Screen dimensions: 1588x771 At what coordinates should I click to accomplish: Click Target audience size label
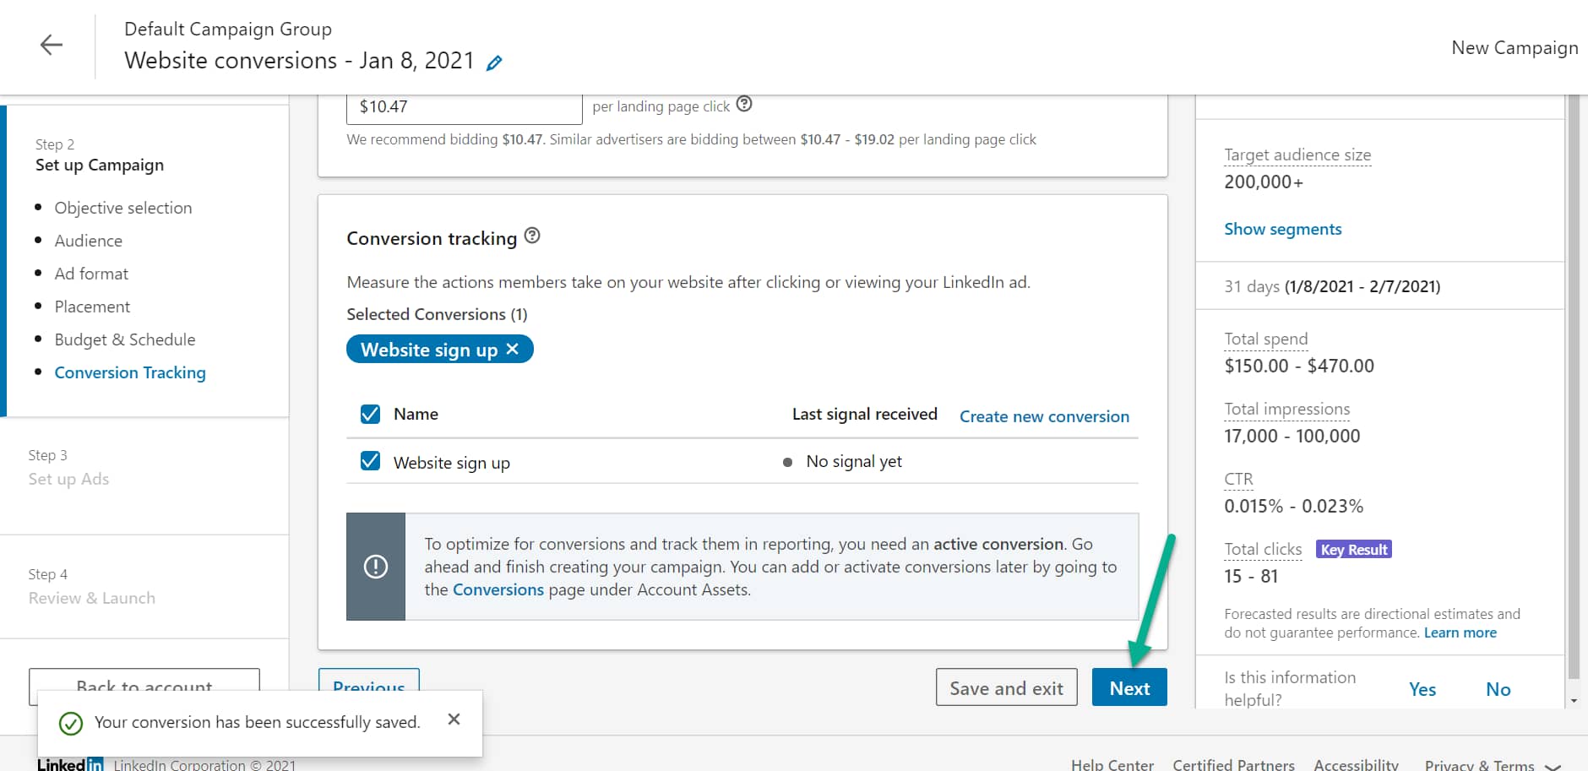[1297, 155]
